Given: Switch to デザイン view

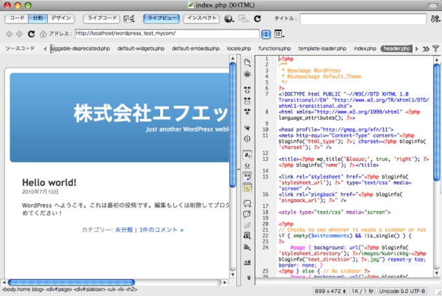Looking at the screenshot, I should click(61, 19).
